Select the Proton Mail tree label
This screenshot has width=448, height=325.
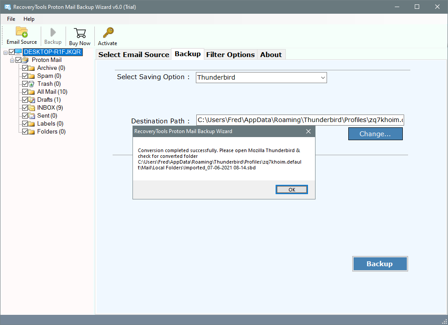(47, 60)
